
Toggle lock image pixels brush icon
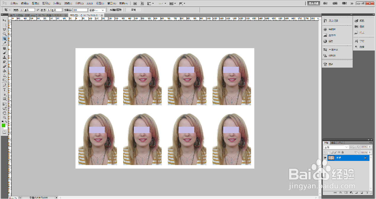[335, 152]
